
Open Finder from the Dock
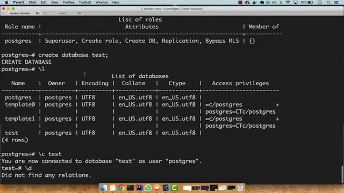(104, 188)
